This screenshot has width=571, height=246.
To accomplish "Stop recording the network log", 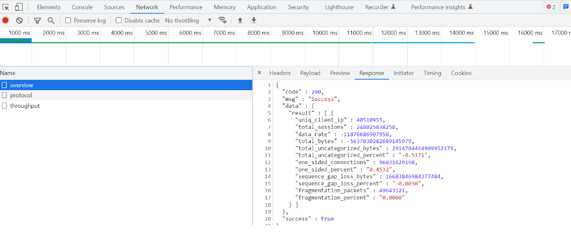I will [x=5, y=20].
